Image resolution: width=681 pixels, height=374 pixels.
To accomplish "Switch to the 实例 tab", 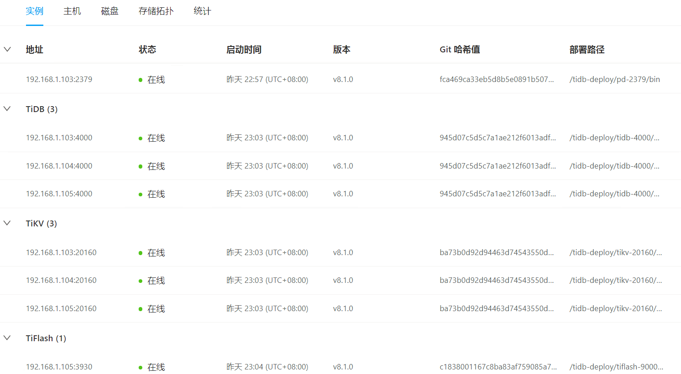I will coord(35,11).
